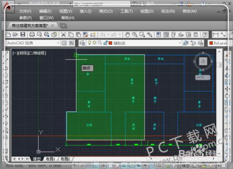Select the Linear dimension tool
The height and width of the screenshot is (169, 233).
[215, 34]
